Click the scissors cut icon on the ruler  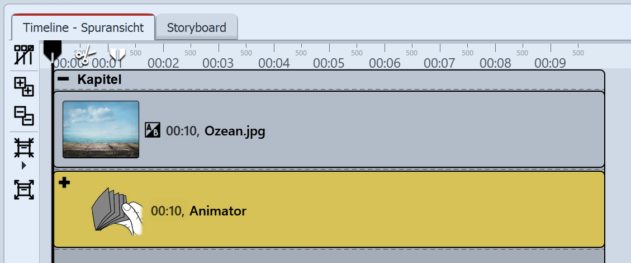tap(84, 55)
